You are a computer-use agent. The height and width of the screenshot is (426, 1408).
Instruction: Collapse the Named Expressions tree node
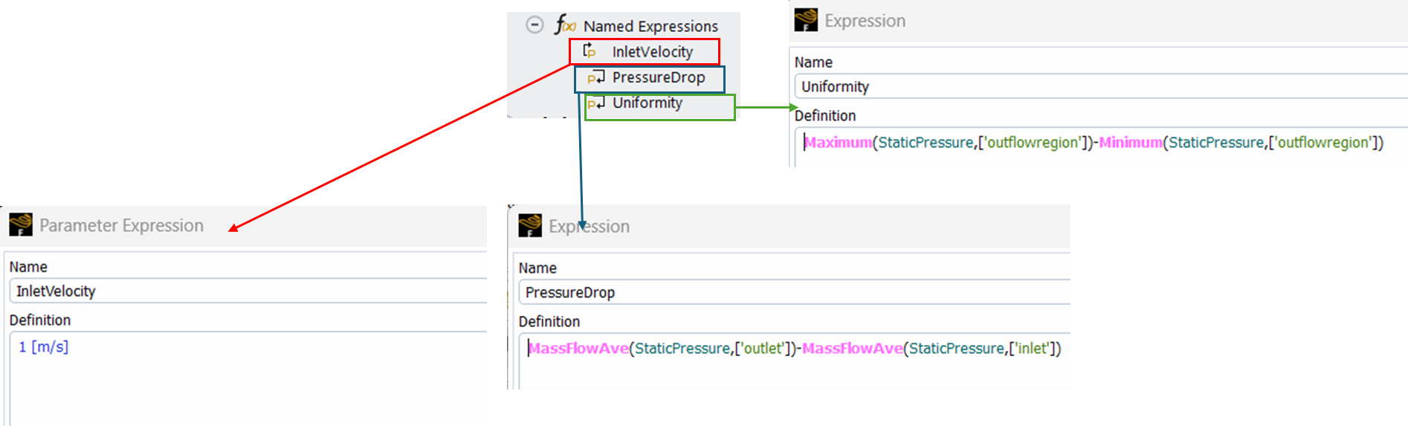pyautogui.click(x=535, y=25)
